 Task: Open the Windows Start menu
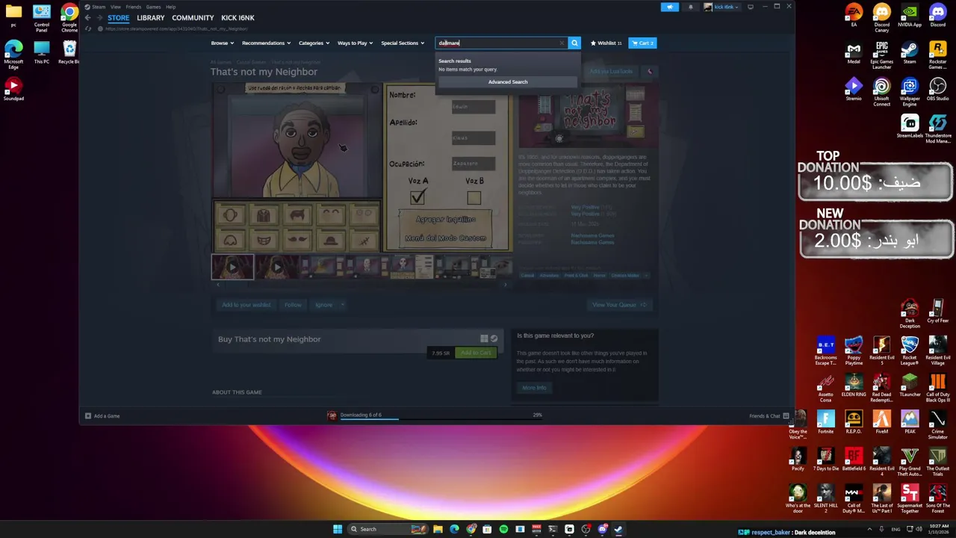point(338,529)
